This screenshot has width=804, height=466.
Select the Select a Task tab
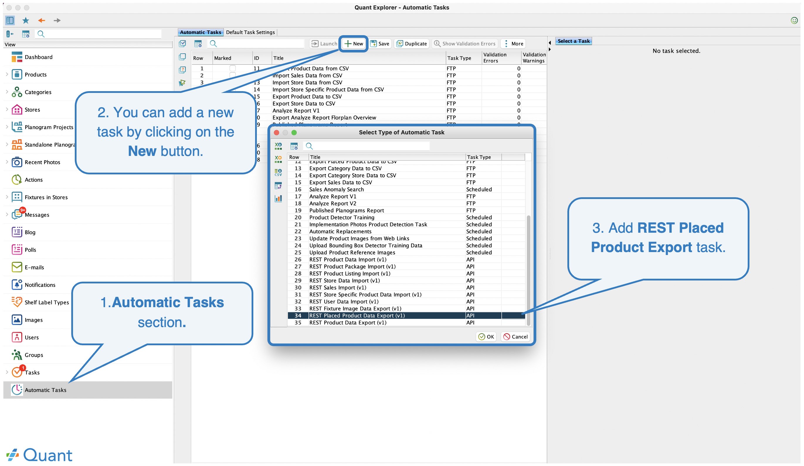coord(574,41)
